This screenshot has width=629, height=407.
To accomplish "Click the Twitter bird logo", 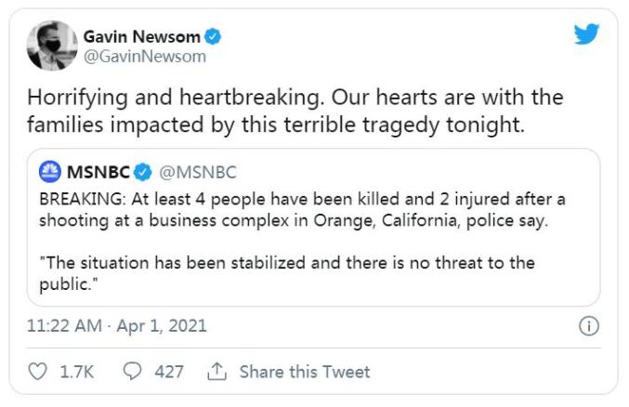I will (586, 35).
